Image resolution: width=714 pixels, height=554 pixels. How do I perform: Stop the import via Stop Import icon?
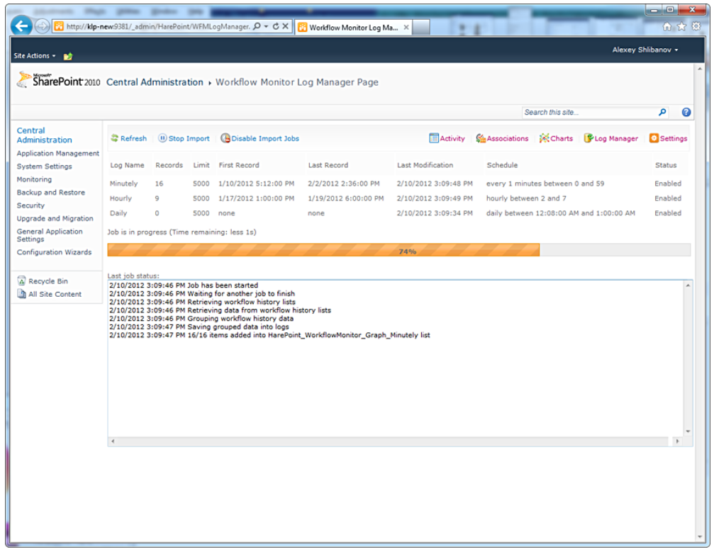pos(162,139)
